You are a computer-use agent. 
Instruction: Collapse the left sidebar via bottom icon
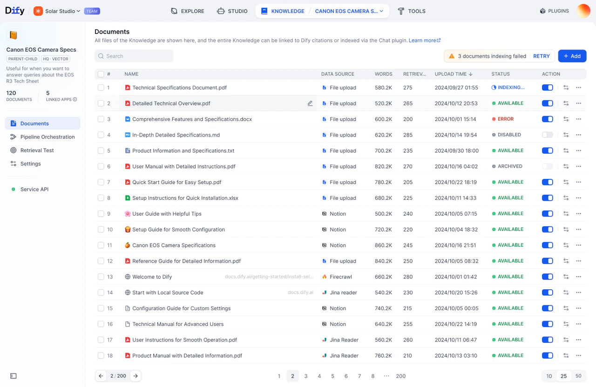coord(13,376)
